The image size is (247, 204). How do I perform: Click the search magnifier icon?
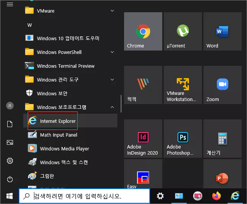click(26, 196)
